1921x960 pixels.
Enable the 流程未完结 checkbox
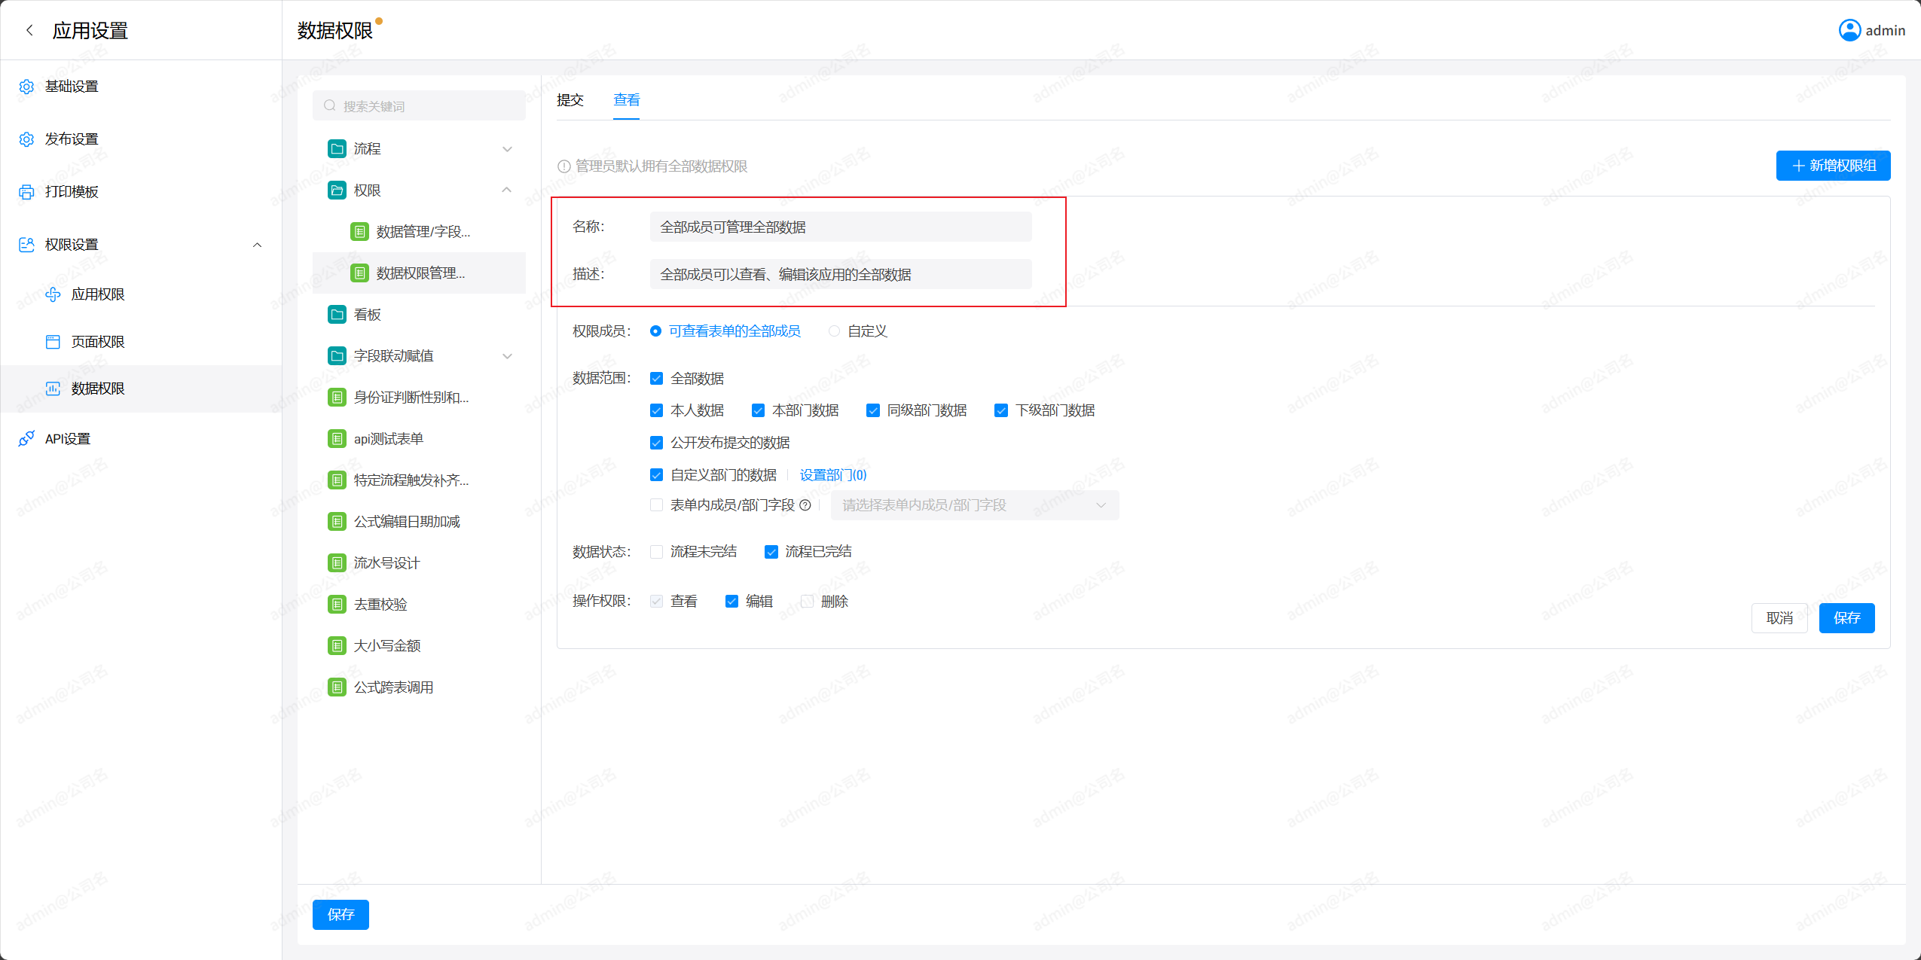(656, 552)
